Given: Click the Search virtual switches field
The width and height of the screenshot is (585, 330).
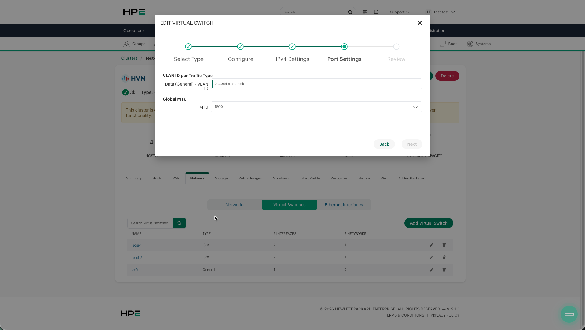Looking at the screenshot, I should (x=150, y=223).
